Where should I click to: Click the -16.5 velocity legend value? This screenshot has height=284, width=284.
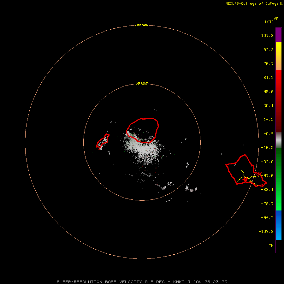point(267,148)
